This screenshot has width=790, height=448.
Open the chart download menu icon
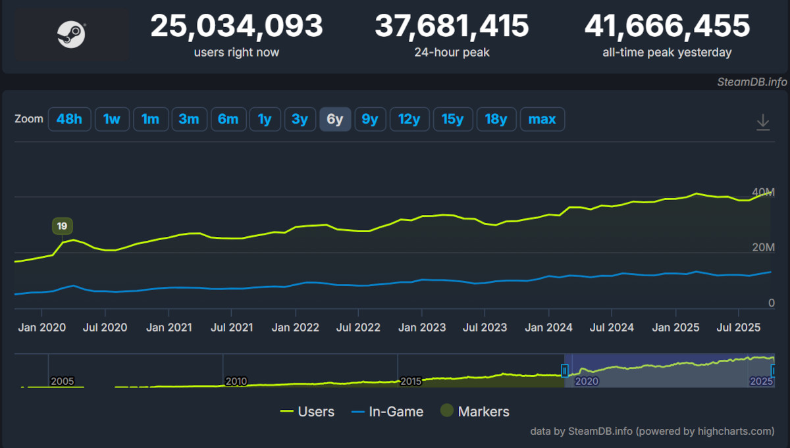point(763,122)
